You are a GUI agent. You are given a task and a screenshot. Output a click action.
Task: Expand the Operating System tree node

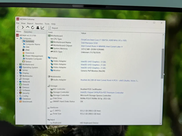pyautogui.click(x=17, y=67)
